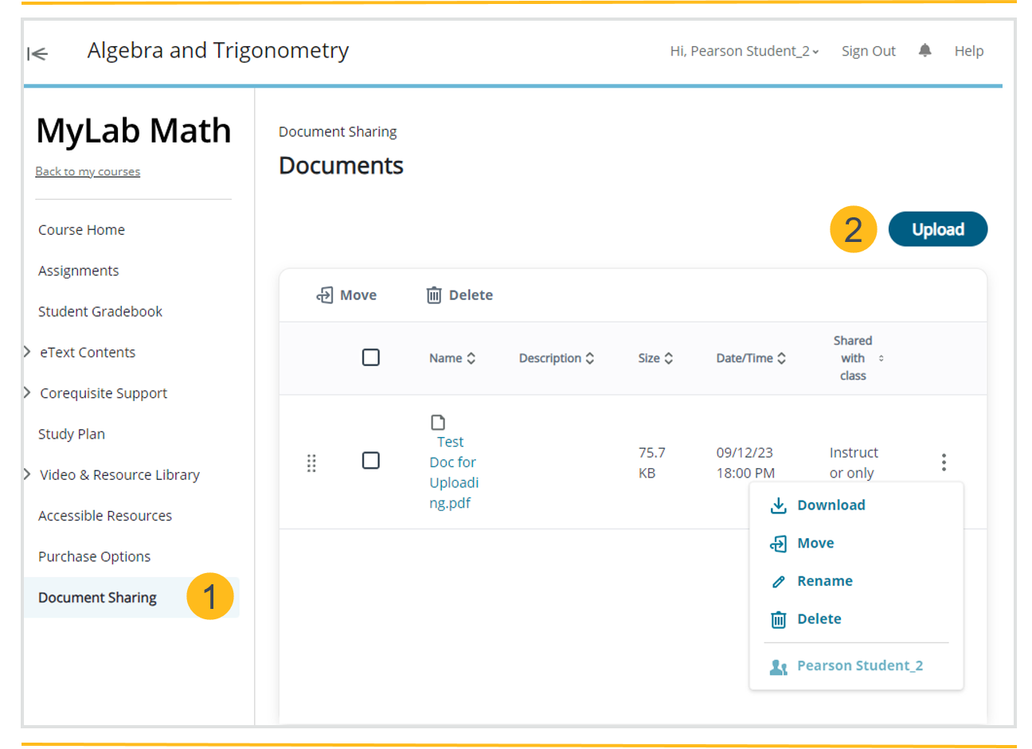Click the Algebra and Trigonometry course title
Screen dimensions: 1032x749
coord(218,51)
